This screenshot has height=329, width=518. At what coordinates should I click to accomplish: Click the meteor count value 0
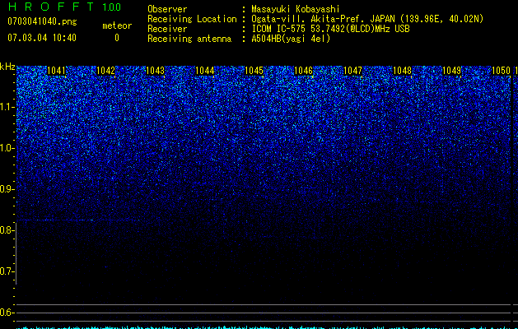(x=117, y=38)
